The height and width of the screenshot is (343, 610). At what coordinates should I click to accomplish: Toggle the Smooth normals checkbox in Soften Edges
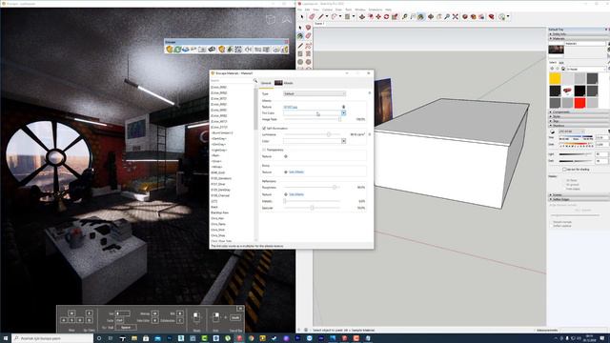551,222
